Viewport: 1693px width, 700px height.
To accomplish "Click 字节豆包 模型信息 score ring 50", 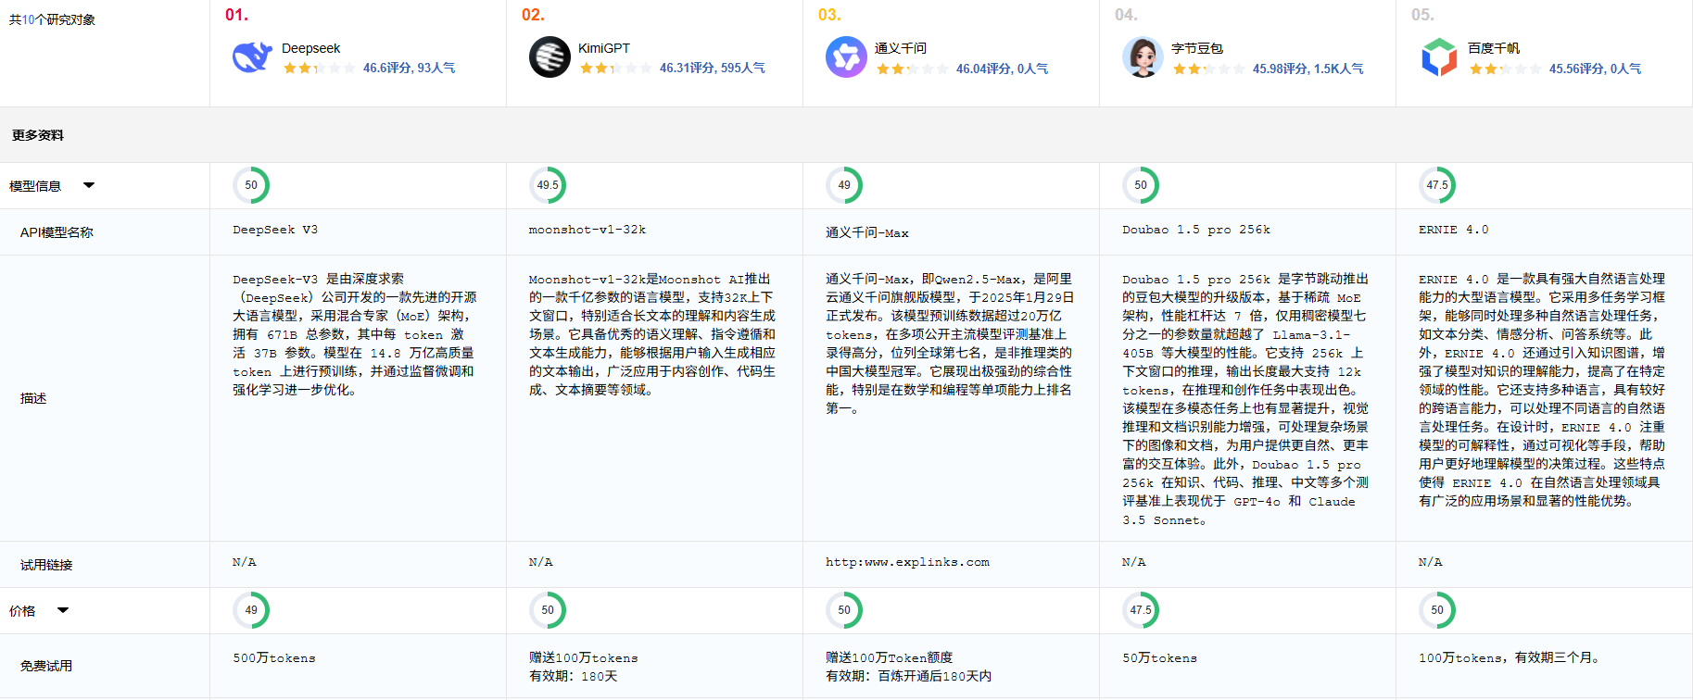I will click(1141, 185).
